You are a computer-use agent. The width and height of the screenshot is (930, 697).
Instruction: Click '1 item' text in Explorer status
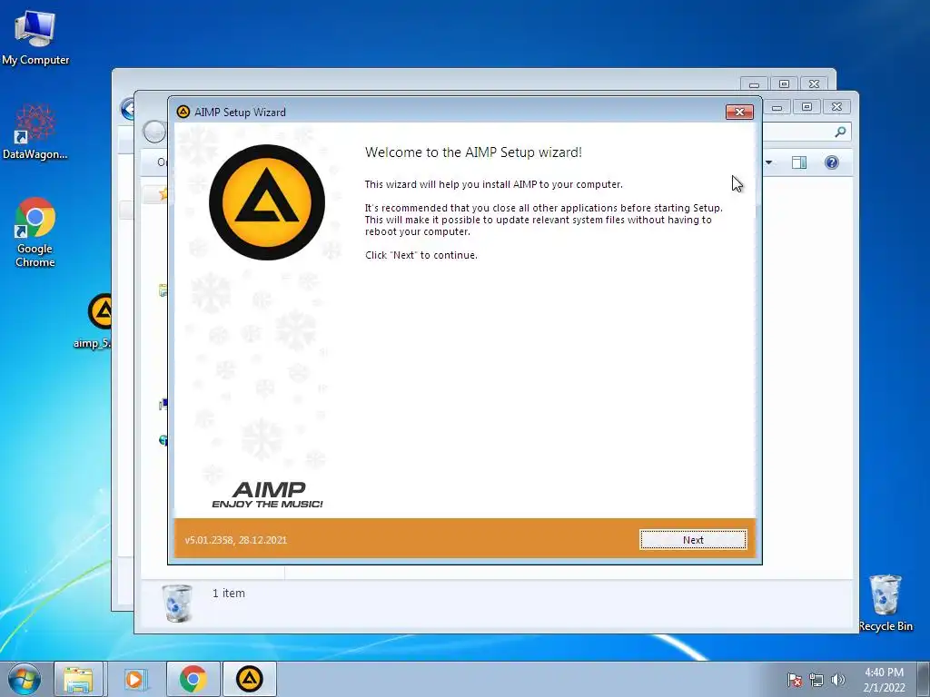tap(228, 593)
